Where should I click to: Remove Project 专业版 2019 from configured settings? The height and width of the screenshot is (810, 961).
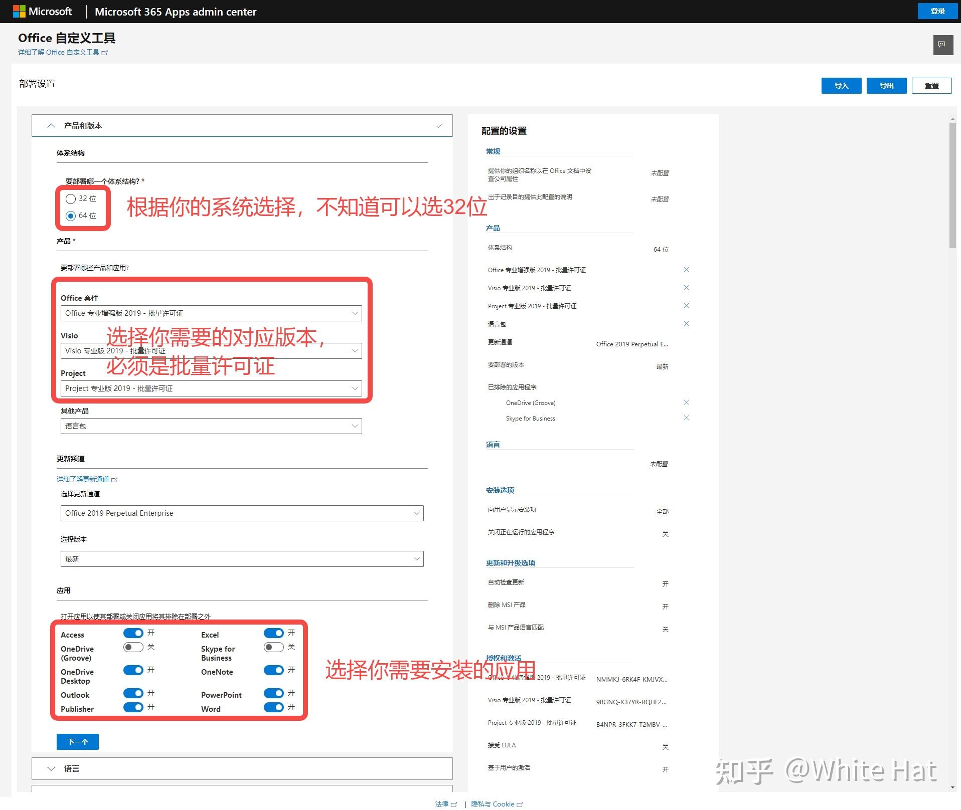[x=686, y=306]
